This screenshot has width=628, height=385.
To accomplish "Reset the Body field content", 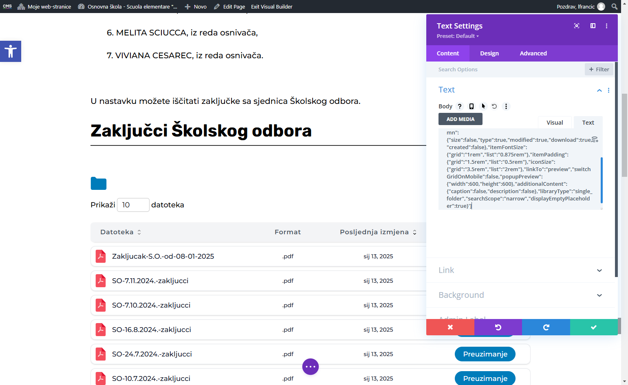I will [494, 106].
